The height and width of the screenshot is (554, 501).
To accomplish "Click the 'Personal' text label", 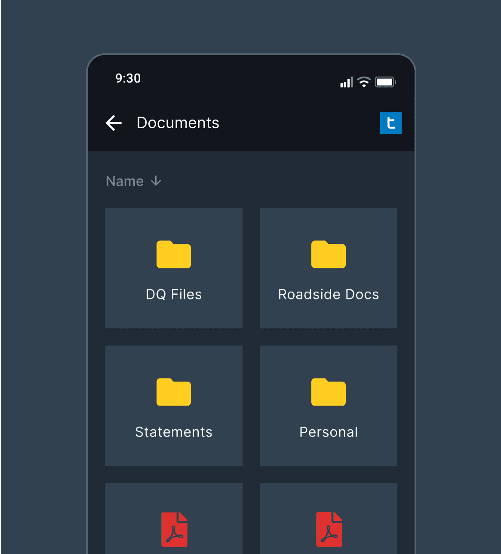I will pos(329,432).
